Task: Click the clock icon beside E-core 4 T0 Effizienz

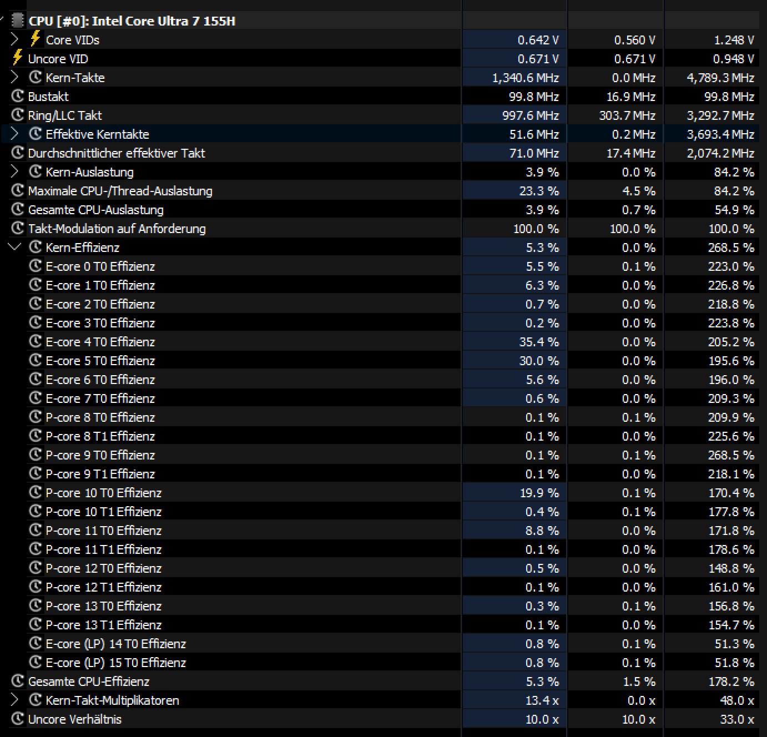Action: 35,341
